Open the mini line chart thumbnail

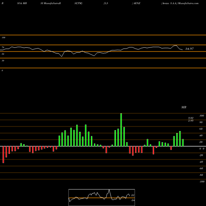point(102,197)
